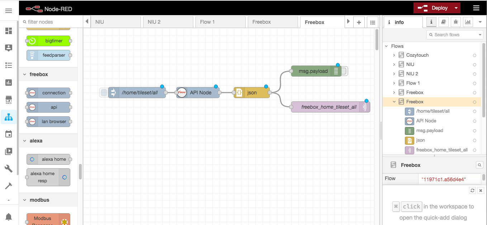
Task: Select the freebox api palette node
Action: (48, 107)
